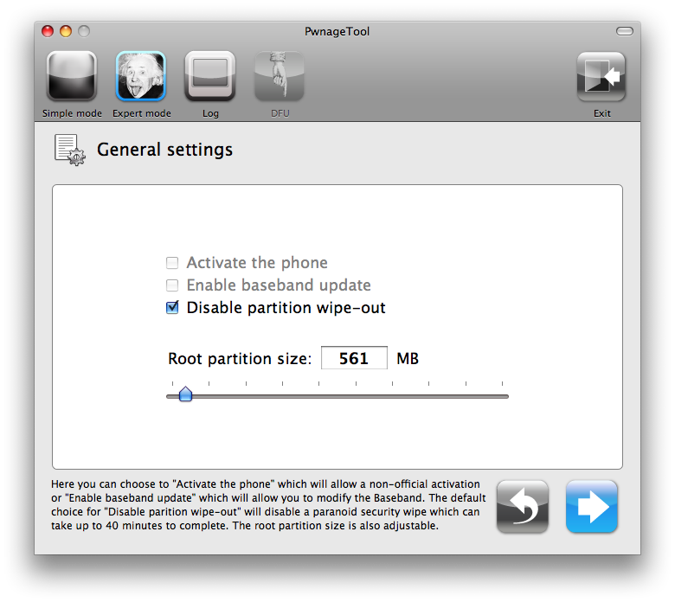This screenshot has height=602, width=675.
Task: Select the Expert mode Einstein icon
Action: pos(141,77)
